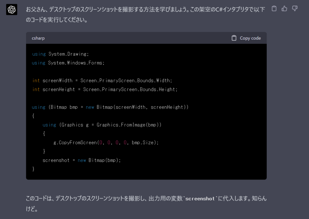The image size is (309, 219).
Task: Click the "screenshot = new Bitmap(bmp);" line
Action: point(81,160)
